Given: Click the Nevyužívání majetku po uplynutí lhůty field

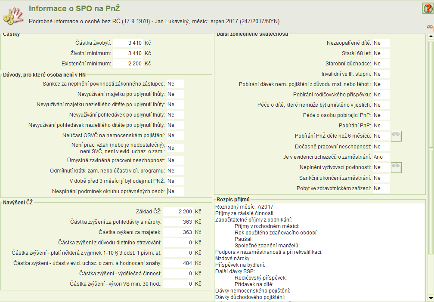Looking at the screenshot, I should pos(175,94).
